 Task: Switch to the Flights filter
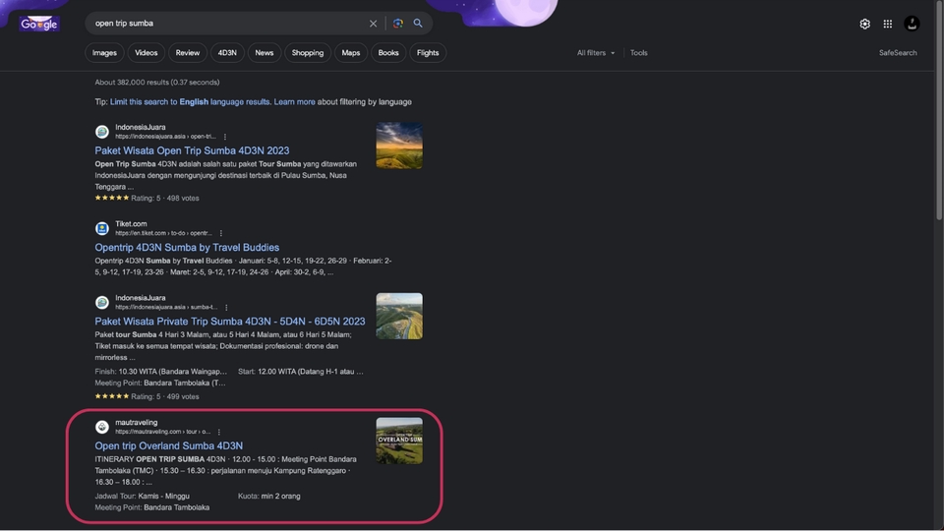click(428, 53)
